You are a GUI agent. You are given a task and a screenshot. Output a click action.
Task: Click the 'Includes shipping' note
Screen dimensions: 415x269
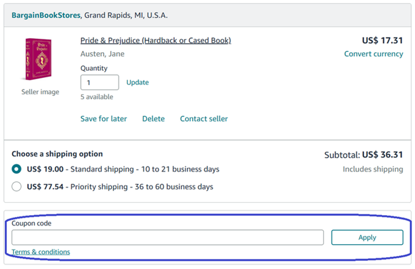(373, 169)
